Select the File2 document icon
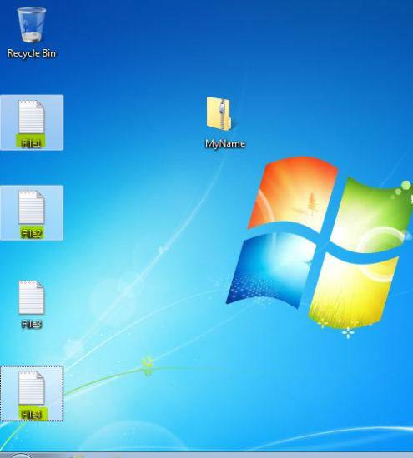Screen dimensions: 413x458 pos(32,207)
